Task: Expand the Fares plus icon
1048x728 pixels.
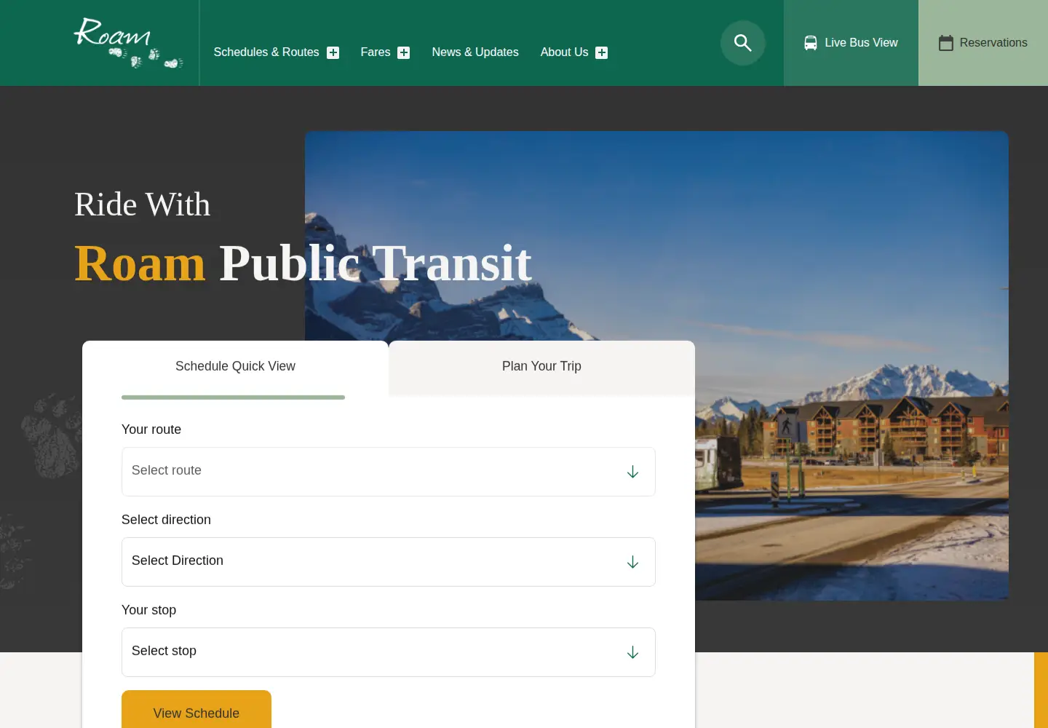Action: click(404, 52)
